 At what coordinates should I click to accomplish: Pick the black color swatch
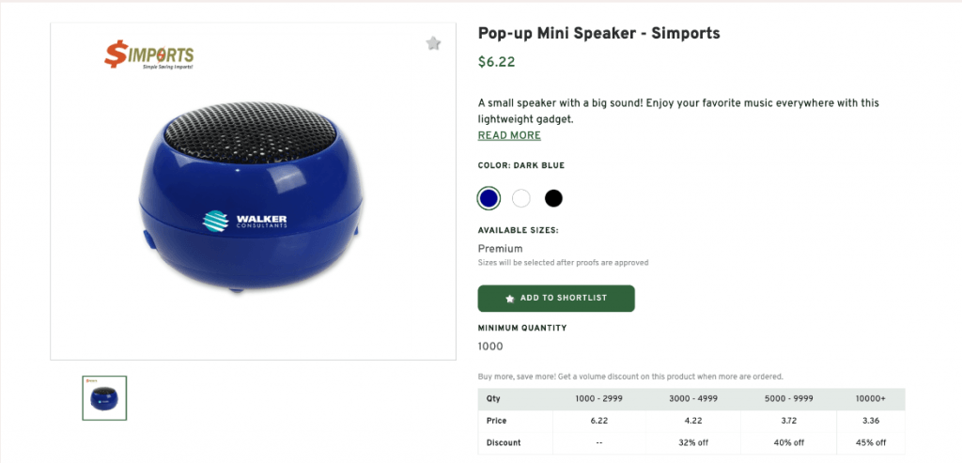[x=553, y=198]
